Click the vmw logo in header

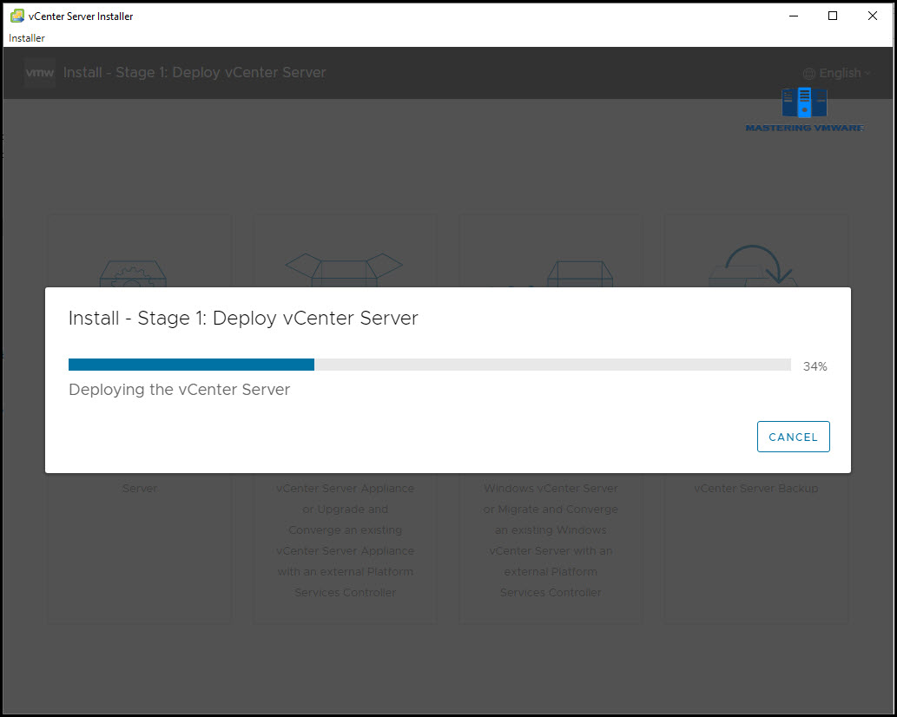coord(40,73)
